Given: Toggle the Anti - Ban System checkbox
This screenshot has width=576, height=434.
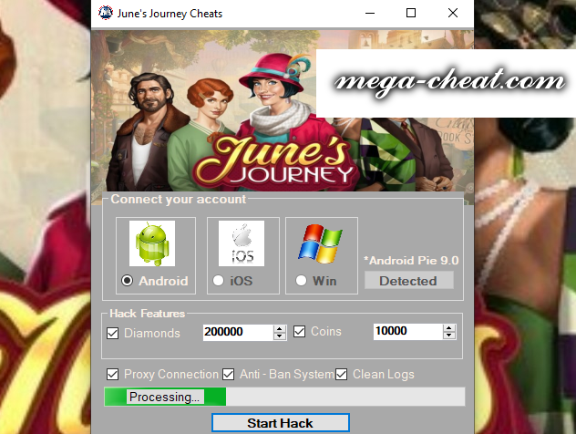Looking at the screenshot, I should tap(228, 375).
